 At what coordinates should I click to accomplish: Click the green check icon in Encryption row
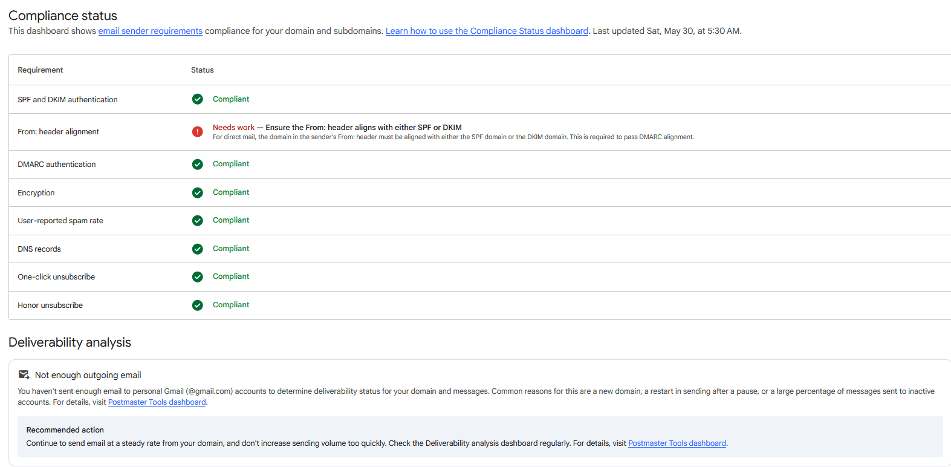click(198, 192)
